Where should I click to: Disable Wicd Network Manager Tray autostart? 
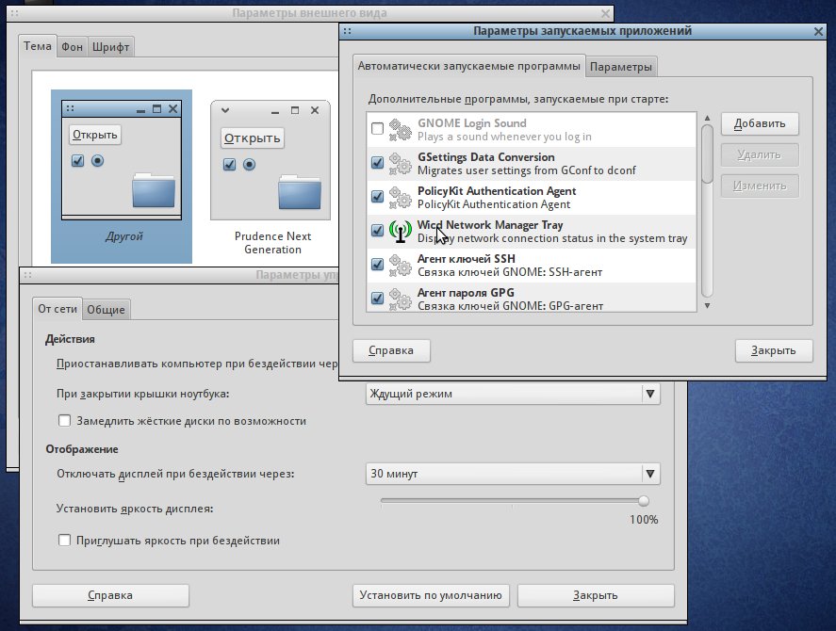(x=378, y=230)
